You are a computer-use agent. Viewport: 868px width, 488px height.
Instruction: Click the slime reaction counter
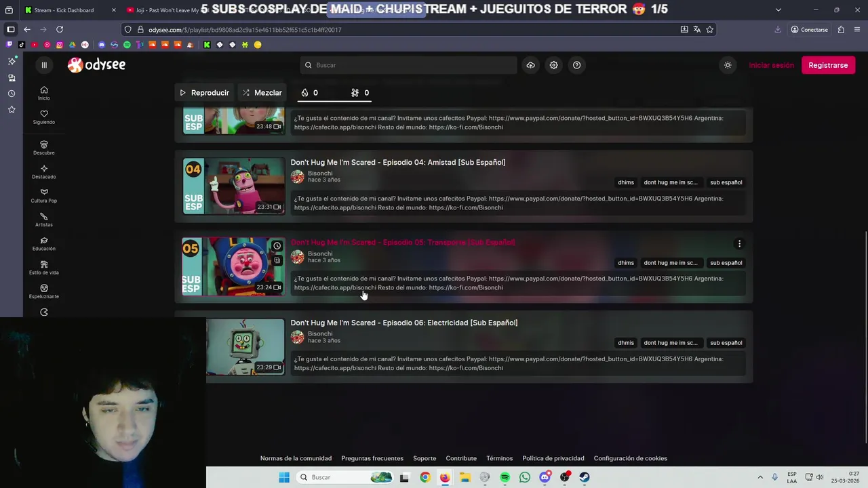pos(360,93)
